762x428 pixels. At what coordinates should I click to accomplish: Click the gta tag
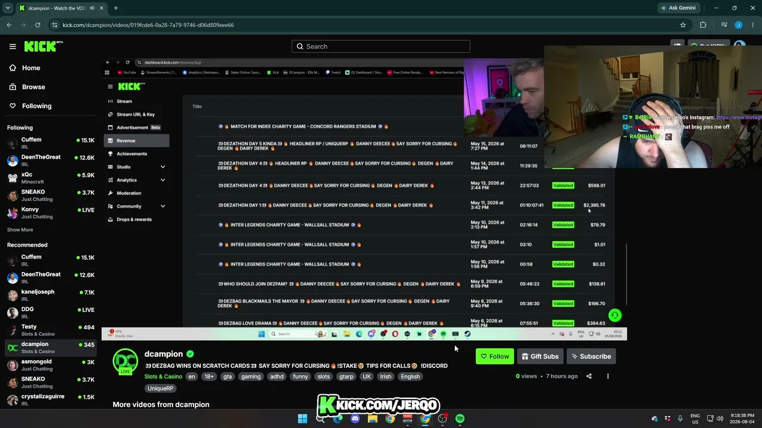tap(227, 376)
